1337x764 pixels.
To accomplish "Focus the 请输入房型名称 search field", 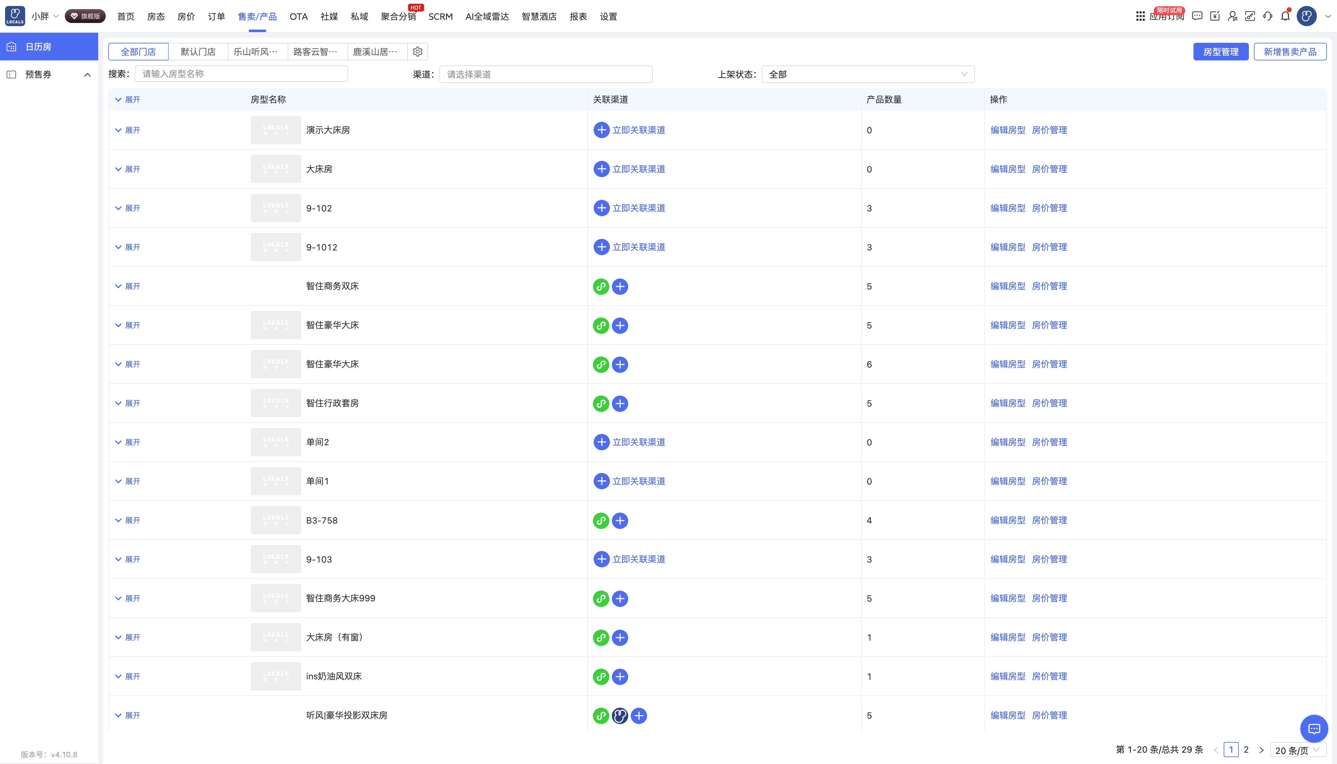I will coord(241,74).
